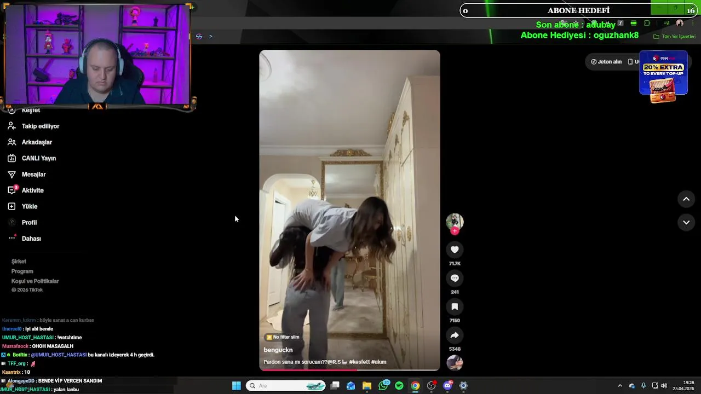Open the clock showing 19:28
This screenshot has height=394, width=701.
[684, 386]
